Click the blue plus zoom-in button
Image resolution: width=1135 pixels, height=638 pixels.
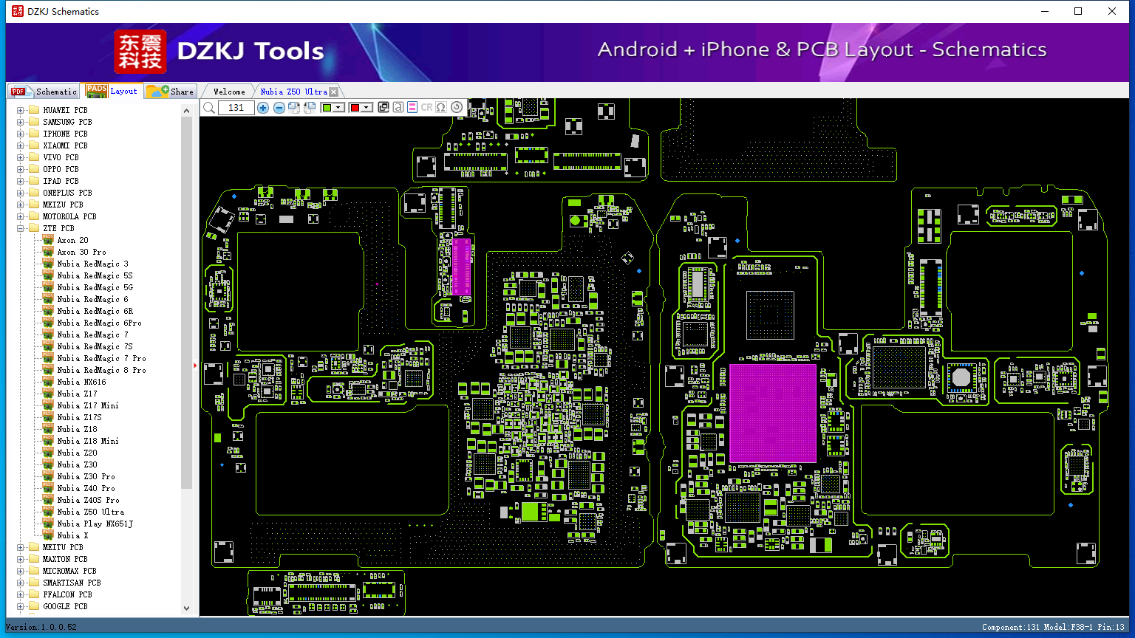263,108
